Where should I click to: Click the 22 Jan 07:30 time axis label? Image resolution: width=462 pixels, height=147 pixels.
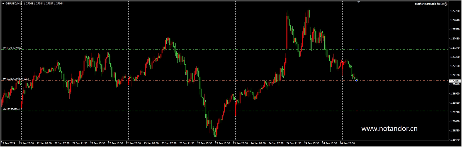coord(62,144)
